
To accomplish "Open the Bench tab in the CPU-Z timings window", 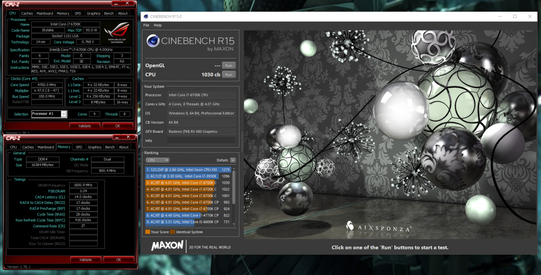I will pos(110,147).
